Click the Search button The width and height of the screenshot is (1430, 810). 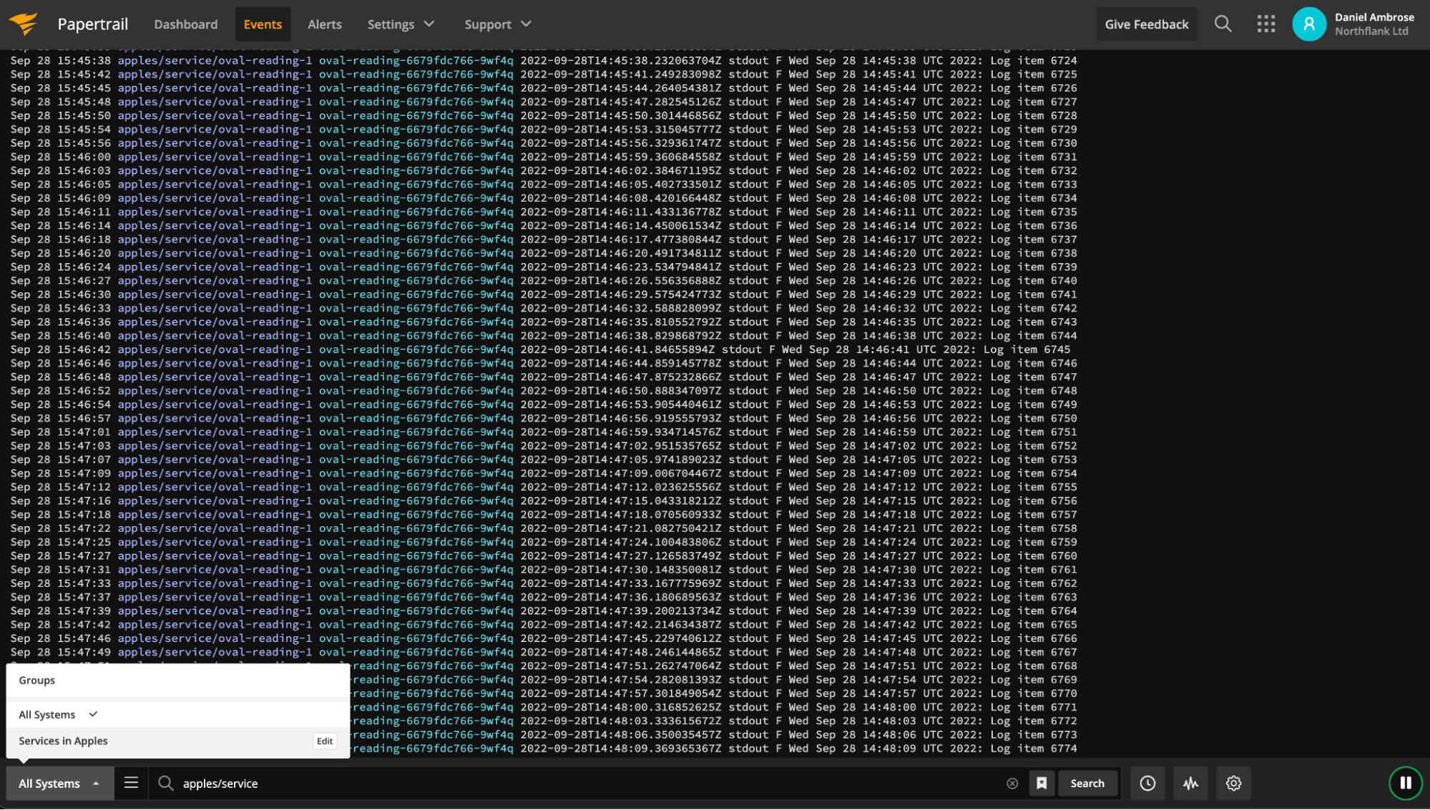point(1087,784)
